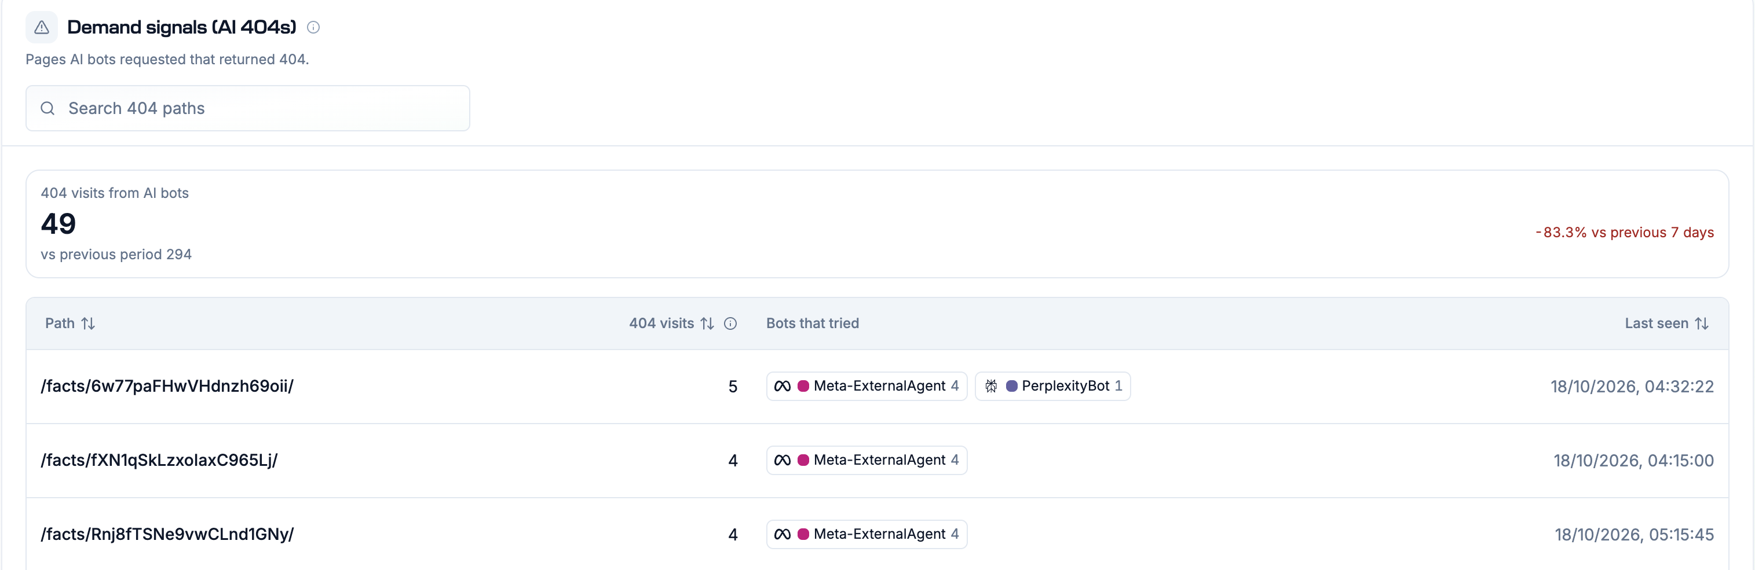Focus the Search 404 paths field
Screen dimensions: 1755x570
click(248, 108)
